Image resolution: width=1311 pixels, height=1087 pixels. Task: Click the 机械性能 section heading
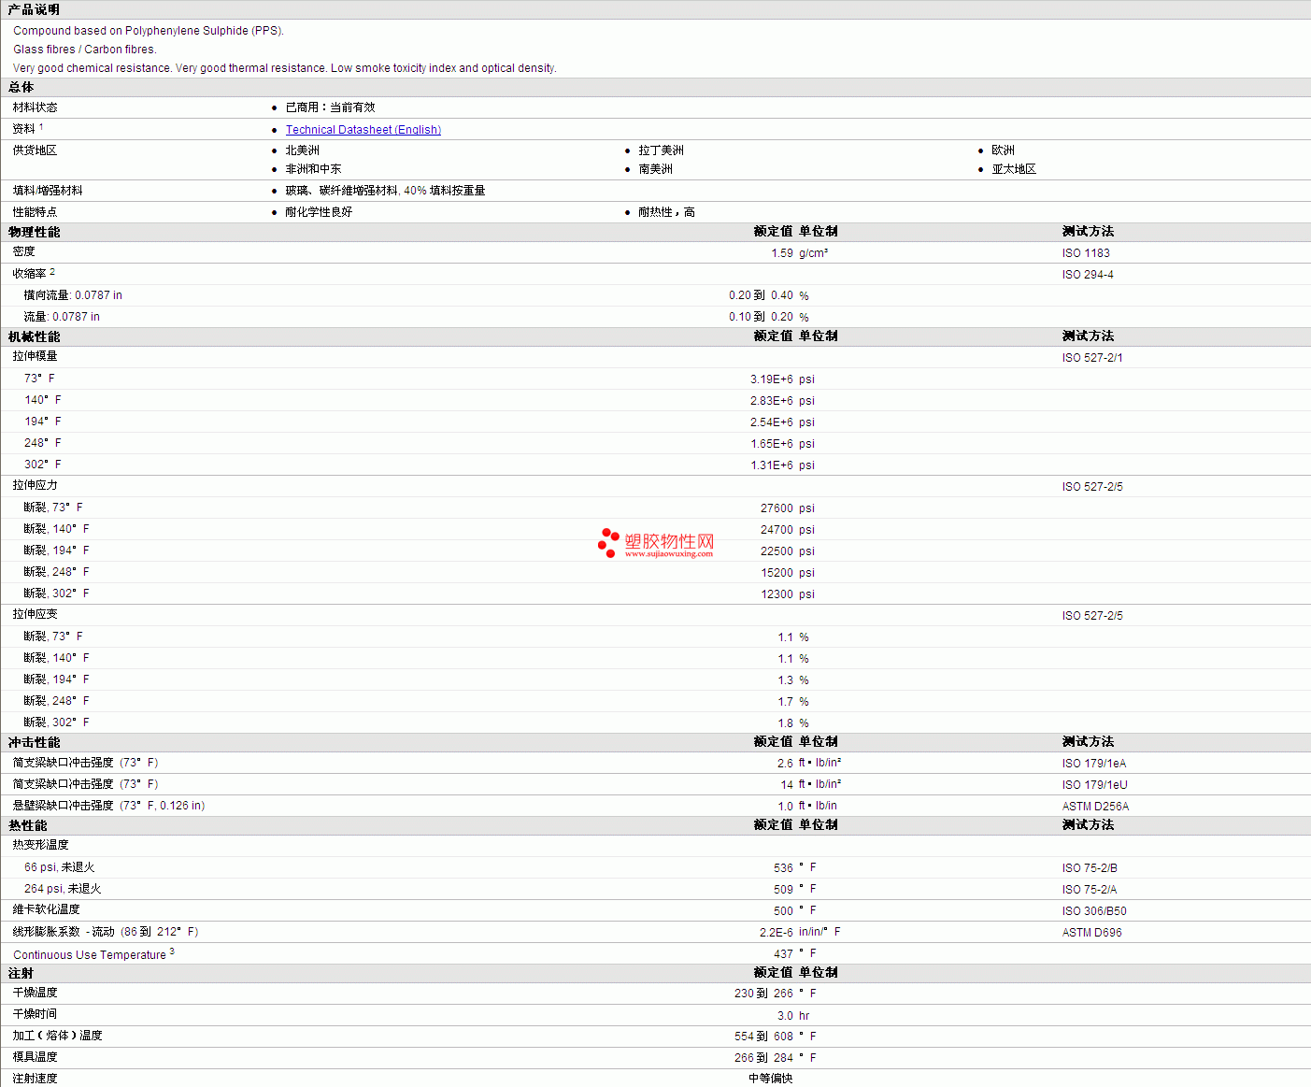[x=34, y=336]
